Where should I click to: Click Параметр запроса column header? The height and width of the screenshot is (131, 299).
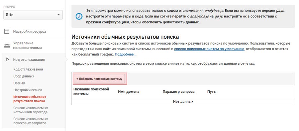coord(178,92)
